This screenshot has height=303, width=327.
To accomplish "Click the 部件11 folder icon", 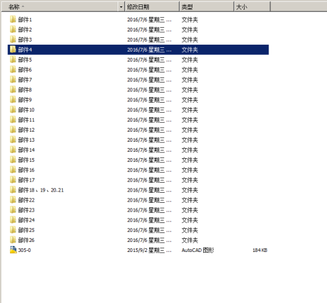I will 13,120.
